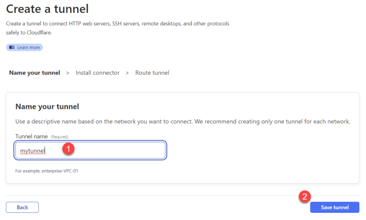Image resolution: width=366 pixels, height=220 pixels.
Task: Click the second breadcrumb chevron separator
Action: pyautogui.click(x=127, y=73)
